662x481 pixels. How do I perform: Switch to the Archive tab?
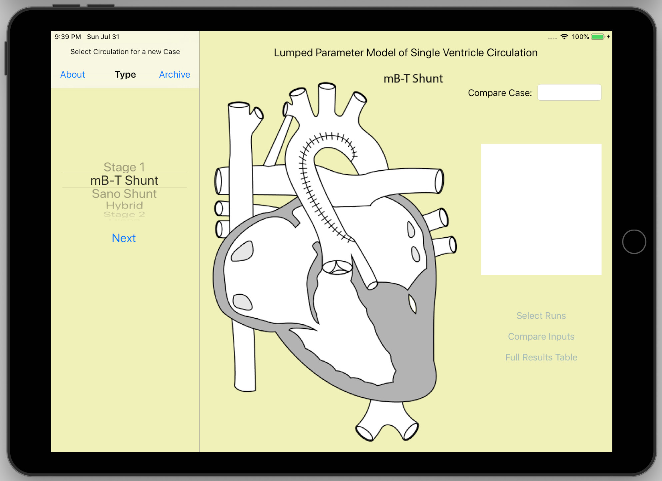(174, 74)
